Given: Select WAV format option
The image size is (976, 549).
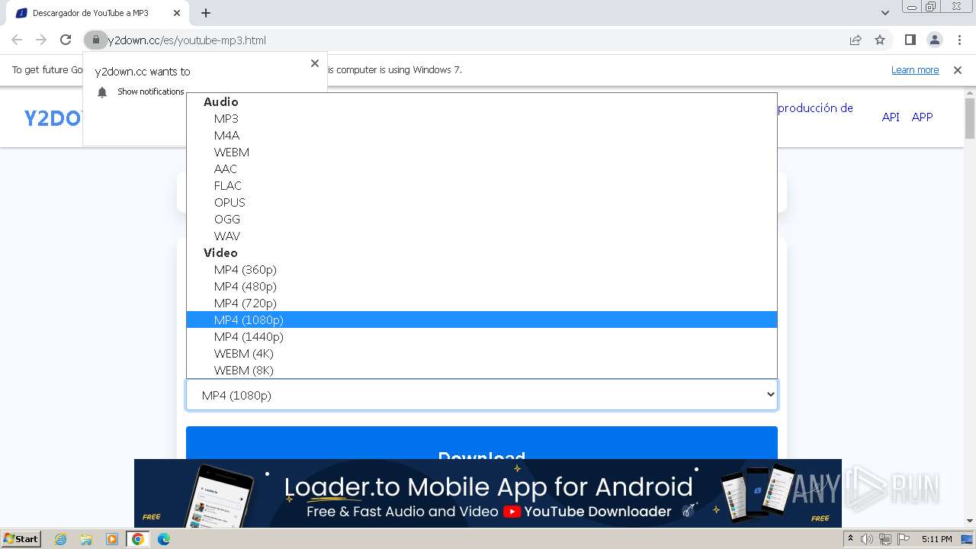Looking at the screenshot, I should pos(482,236).
